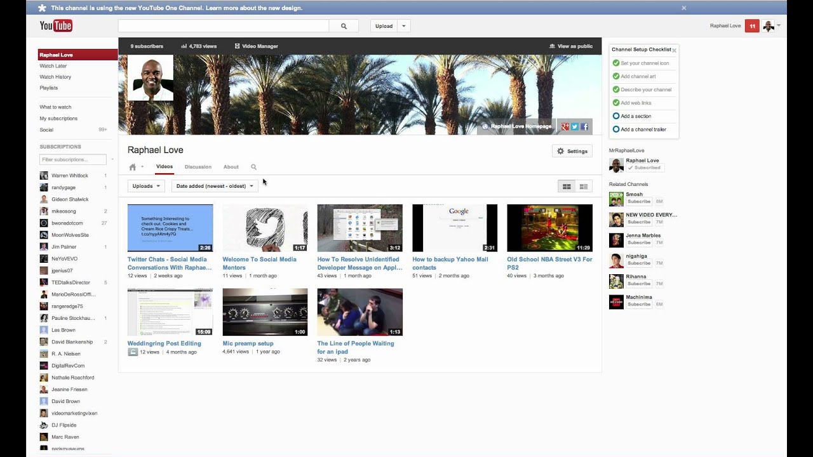The height and width of the screenshot is (457, 813).
Task: Open The Line of People Waiting thumbnail
Action: (360, 312)
